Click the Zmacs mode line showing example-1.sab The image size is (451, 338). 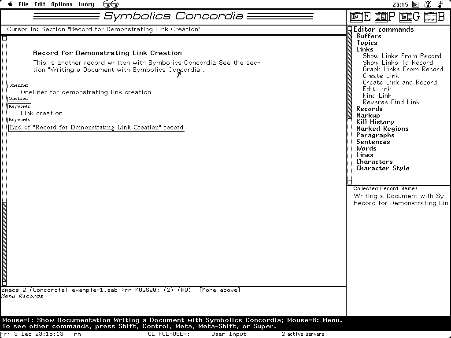pyautogui.click(x=121, y=290)
